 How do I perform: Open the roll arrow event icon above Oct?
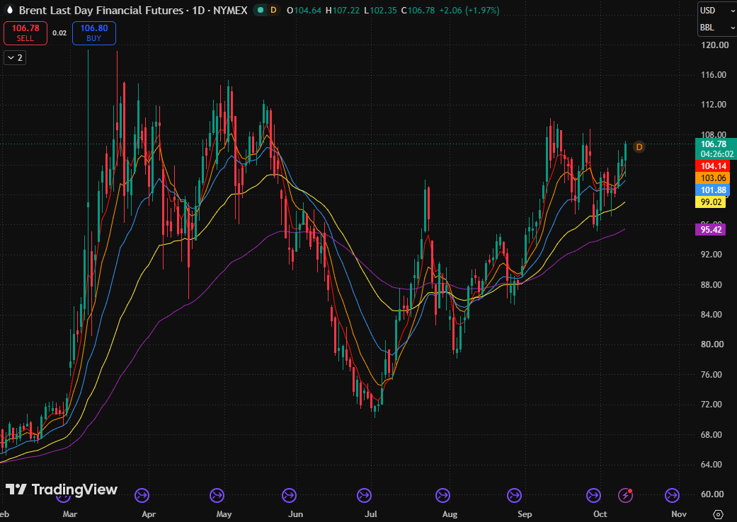click(594, 495)
